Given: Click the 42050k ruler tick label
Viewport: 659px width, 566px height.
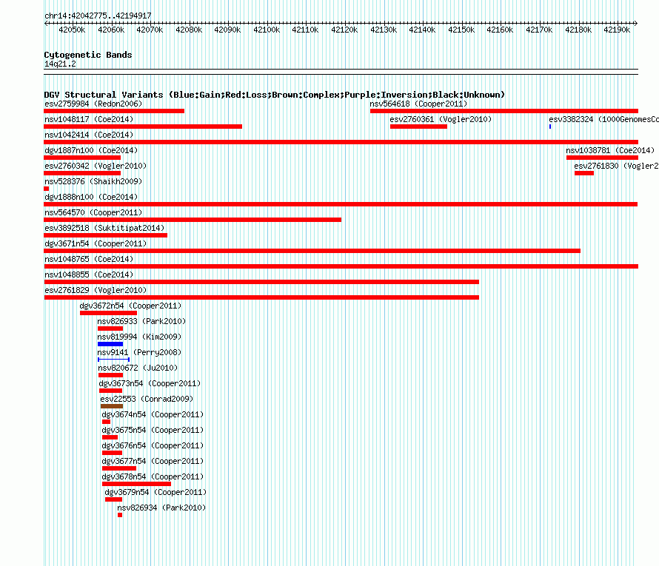Looking at the screenshot, I should pos(72,30).
